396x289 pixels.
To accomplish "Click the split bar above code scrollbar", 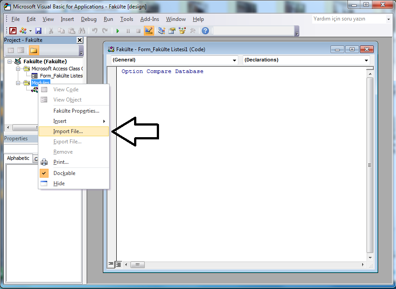I will point(370,68).
